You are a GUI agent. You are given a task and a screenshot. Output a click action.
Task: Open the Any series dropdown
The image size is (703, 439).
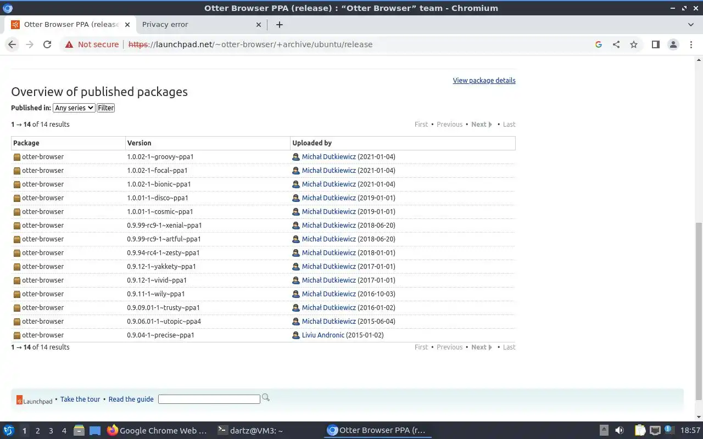[74, 108]
